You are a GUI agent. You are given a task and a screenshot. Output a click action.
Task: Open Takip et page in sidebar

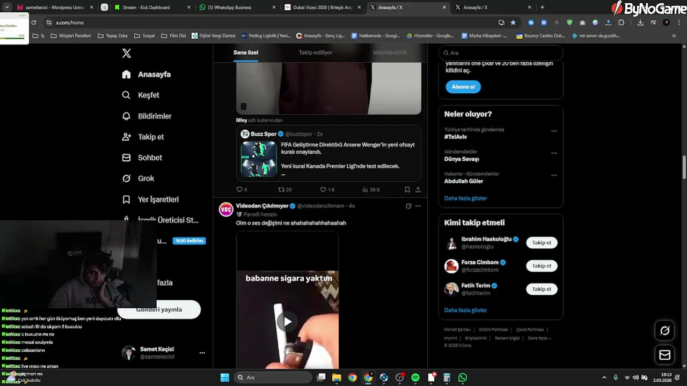(143, 137)
